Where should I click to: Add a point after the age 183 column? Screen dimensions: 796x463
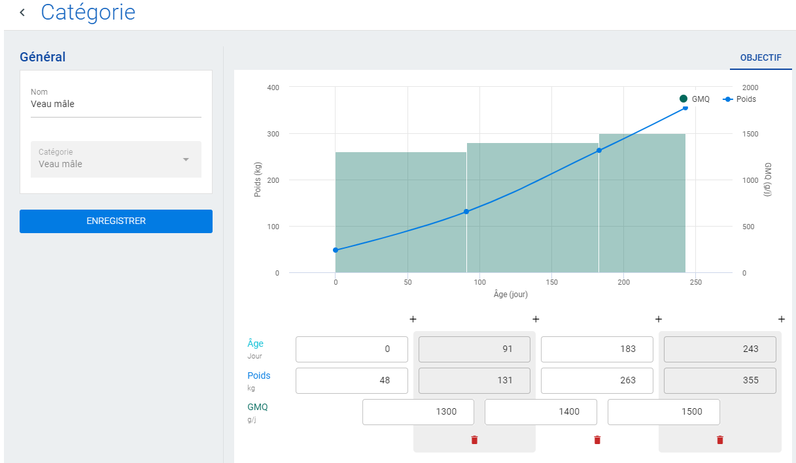coord(659,319)
